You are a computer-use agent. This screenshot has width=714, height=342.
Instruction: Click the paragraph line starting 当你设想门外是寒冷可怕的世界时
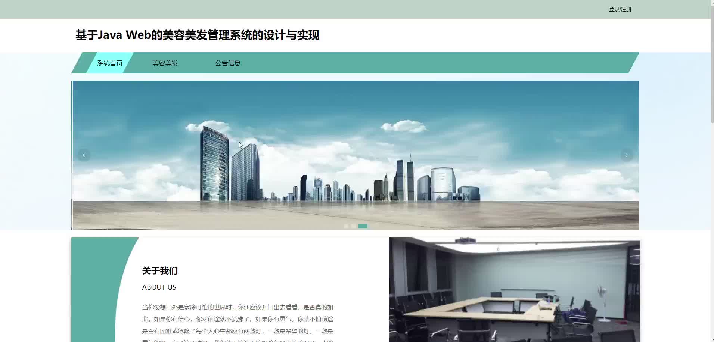(238, 307)
